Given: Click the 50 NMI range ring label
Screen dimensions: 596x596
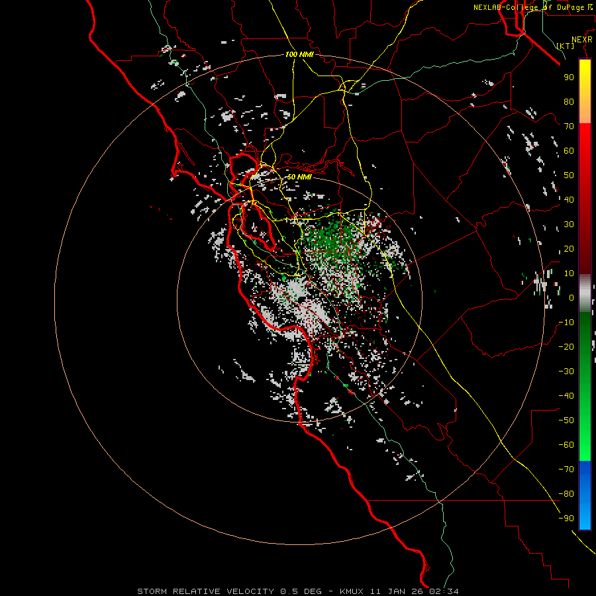Looking at the screenshot, I should (x=299, y=177).
